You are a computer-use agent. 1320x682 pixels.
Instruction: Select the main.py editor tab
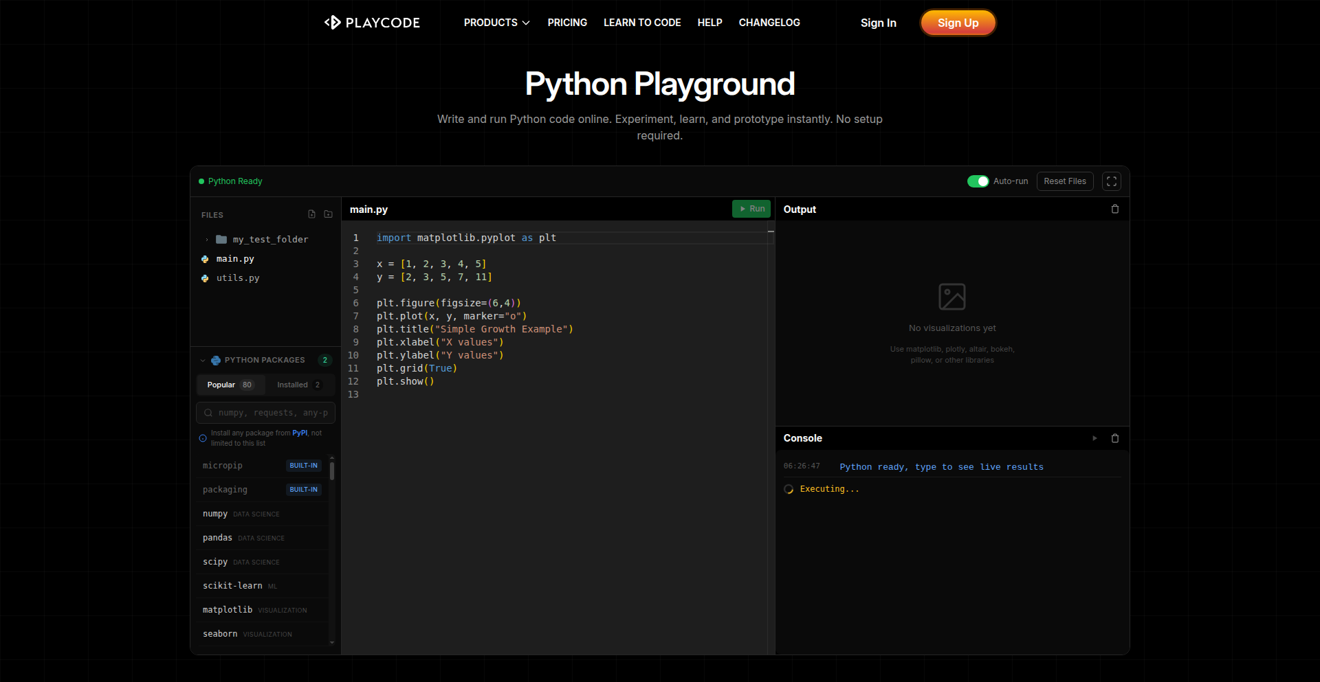(368, 209)
